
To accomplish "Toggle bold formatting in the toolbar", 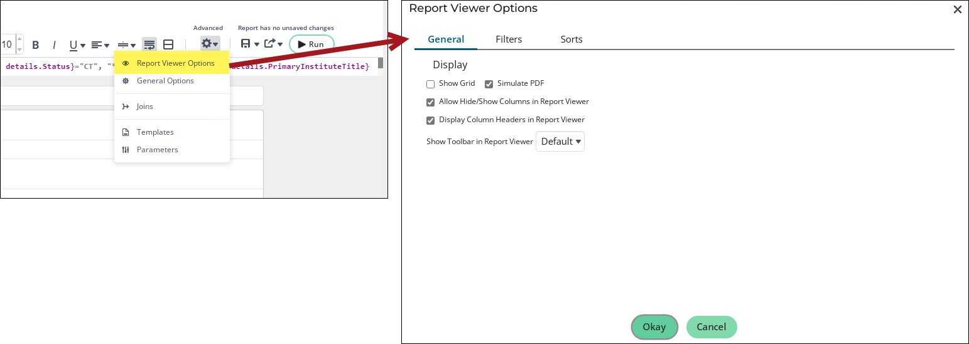I will 36,44.
